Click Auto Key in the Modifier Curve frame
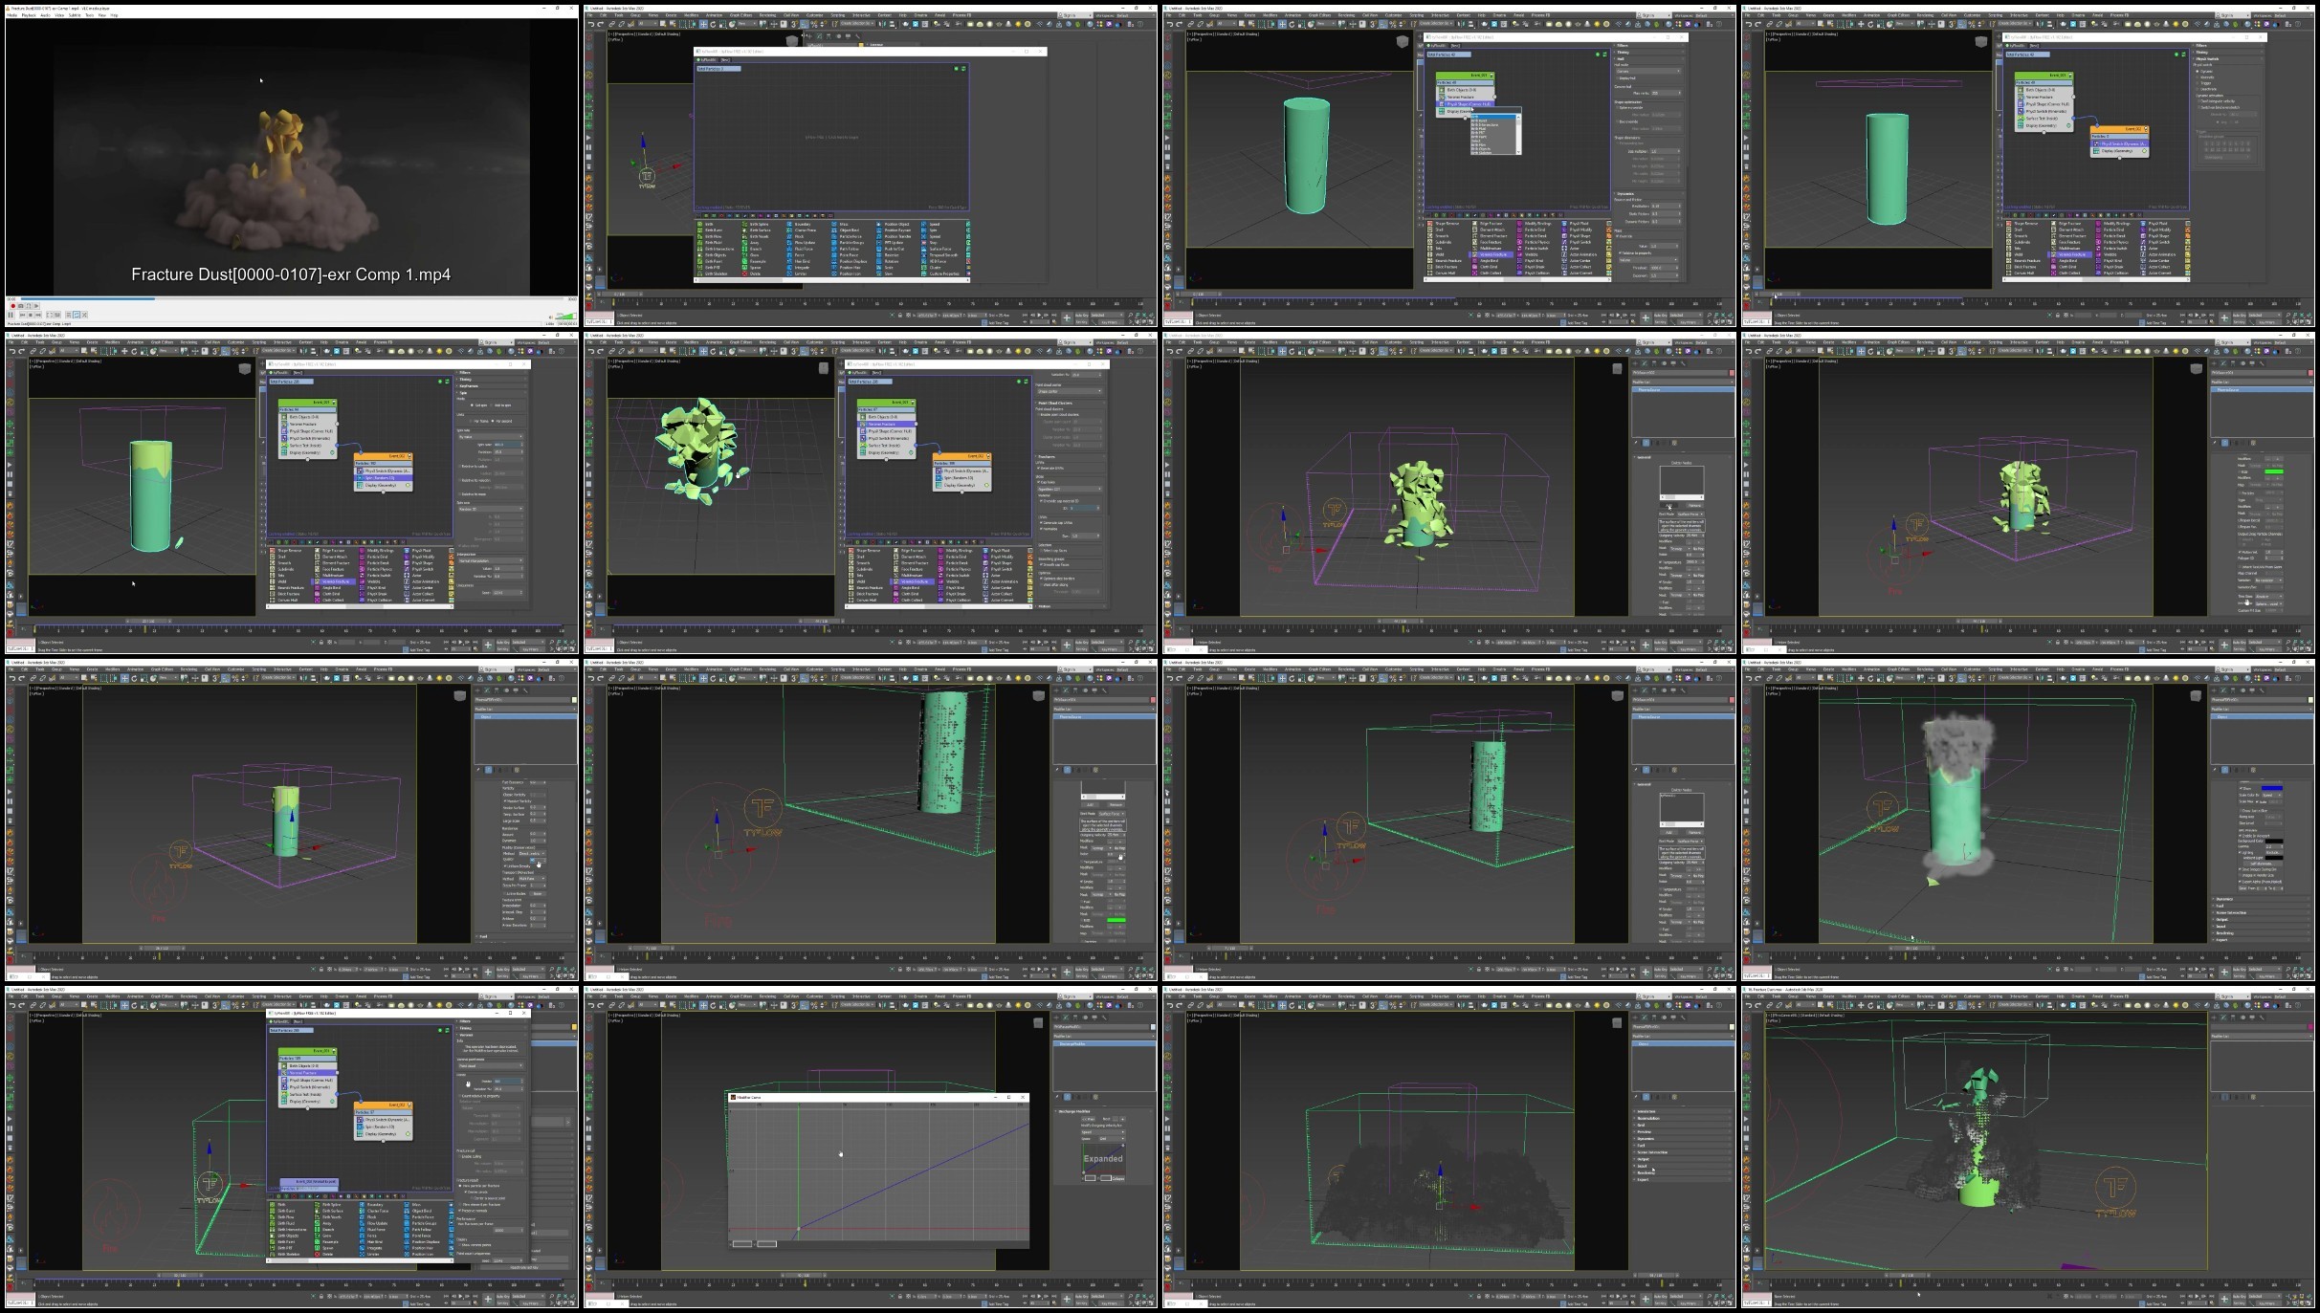The height and width of the screenshot is (1313, 2320). coord(1082,1296)
